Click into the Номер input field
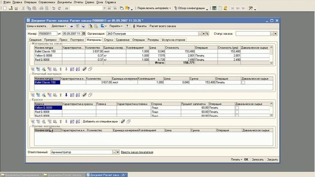The height and width of the screenshot is (177, 315). 48,34
